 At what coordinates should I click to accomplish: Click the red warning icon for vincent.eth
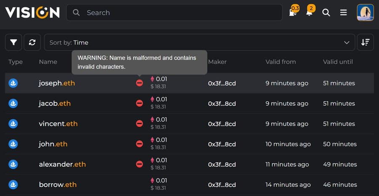pyautogui.click(x=139, y=124)
